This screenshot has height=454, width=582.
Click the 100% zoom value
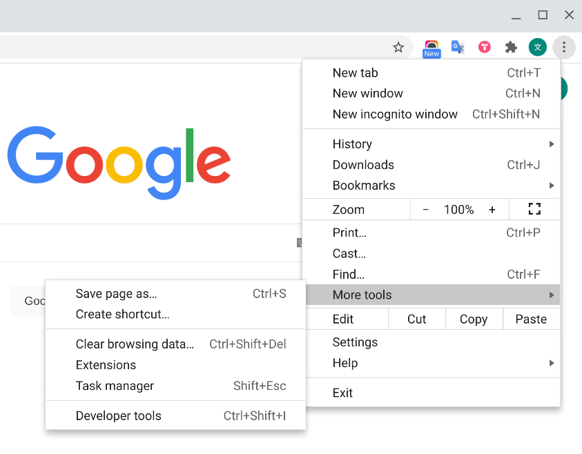pyautogui.click(x=459, y=210)
